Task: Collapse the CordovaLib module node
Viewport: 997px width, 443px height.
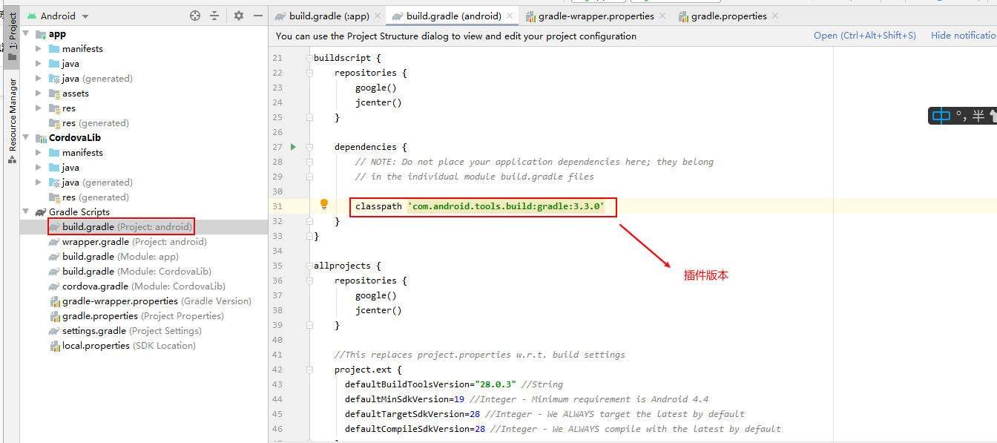Action: point(26,138)
